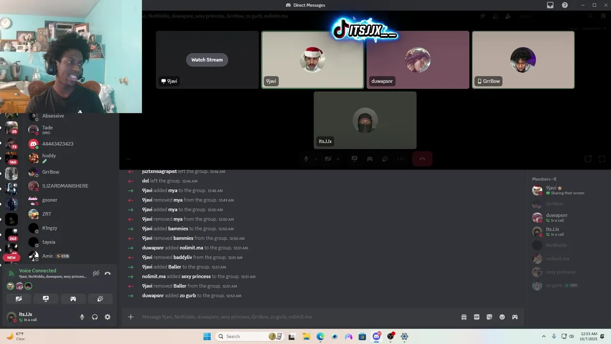The height and width of the screenshot is (344, 611).
Task: Toggle noise suppression in the Voice Connected panel
Action: coord(96,273)
